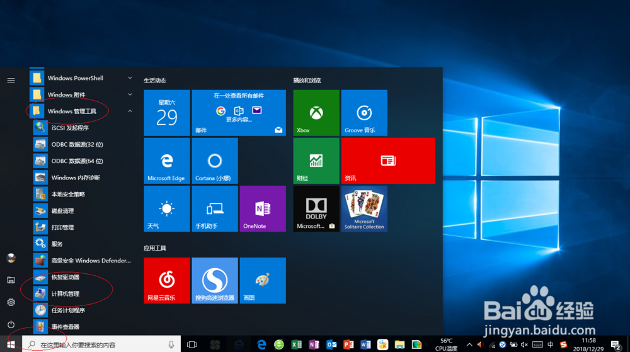The width and height of the screenshot is (630, 352).
Task: Show hidden system tray icons
Action: (x=469, y=344)
